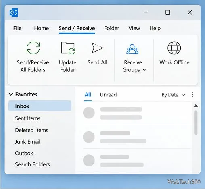Viewport: 205px width, 189px height.
Task: Open the File menu
Action: coord(17,28)
